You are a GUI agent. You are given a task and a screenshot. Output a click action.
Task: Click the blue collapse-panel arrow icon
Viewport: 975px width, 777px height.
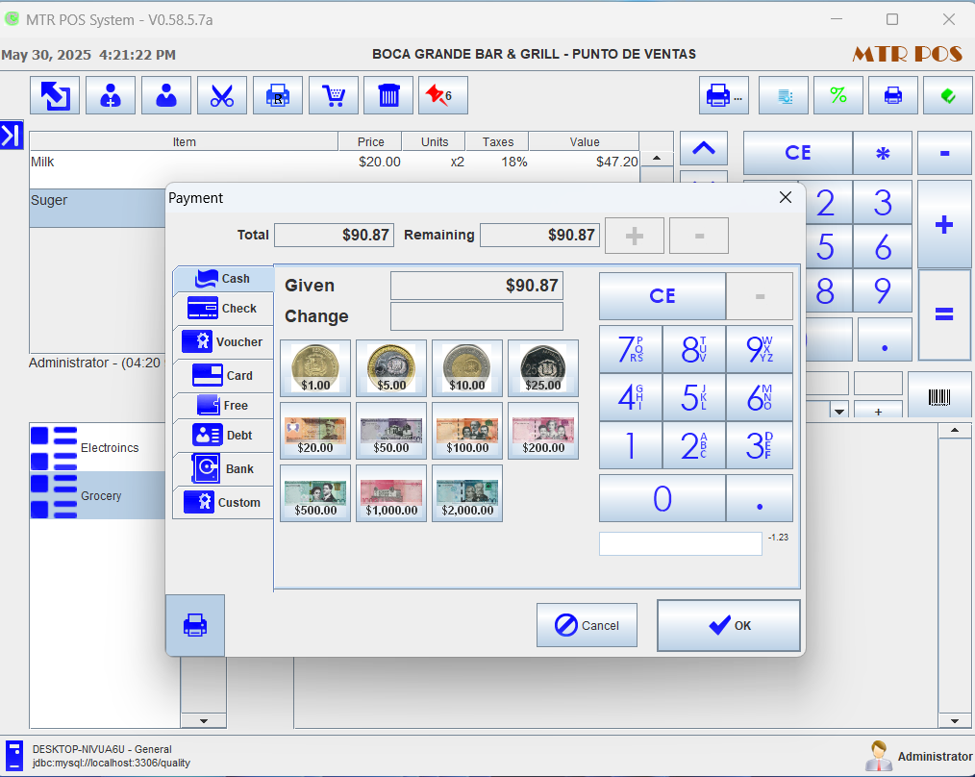(12, 135)
